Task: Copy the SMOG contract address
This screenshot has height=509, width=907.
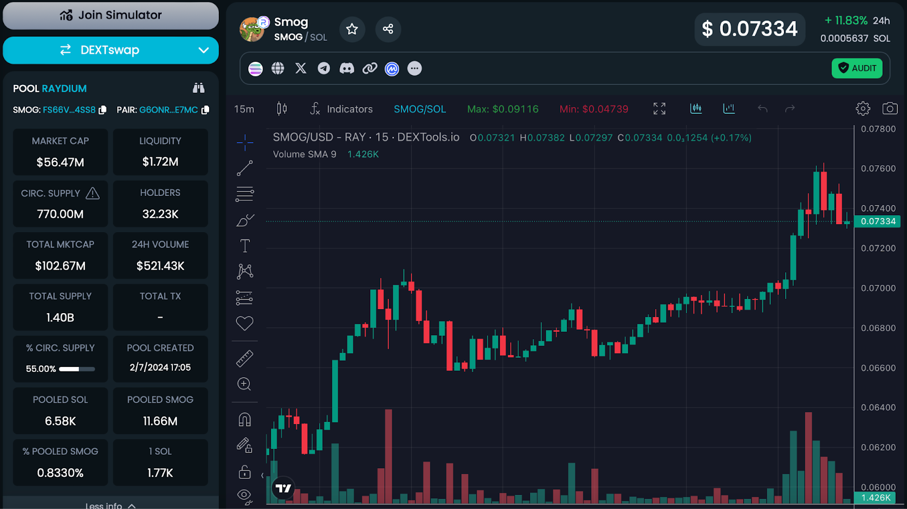Action: tap(103, 110)
